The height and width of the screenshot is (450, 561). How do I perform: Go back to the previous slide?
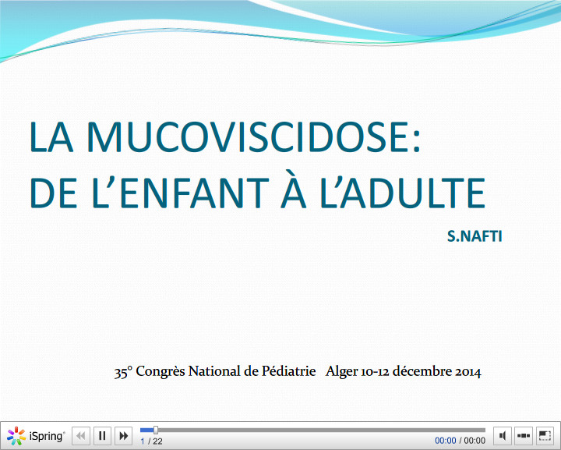point(81,436)
